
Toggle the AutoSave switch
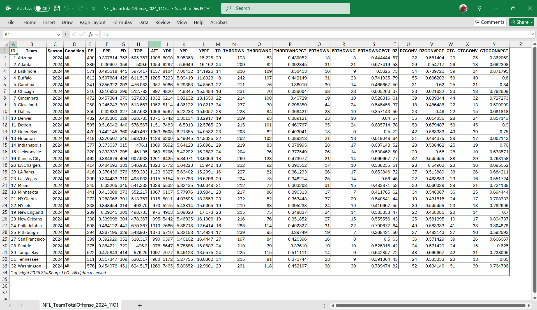tap(42, 8)
